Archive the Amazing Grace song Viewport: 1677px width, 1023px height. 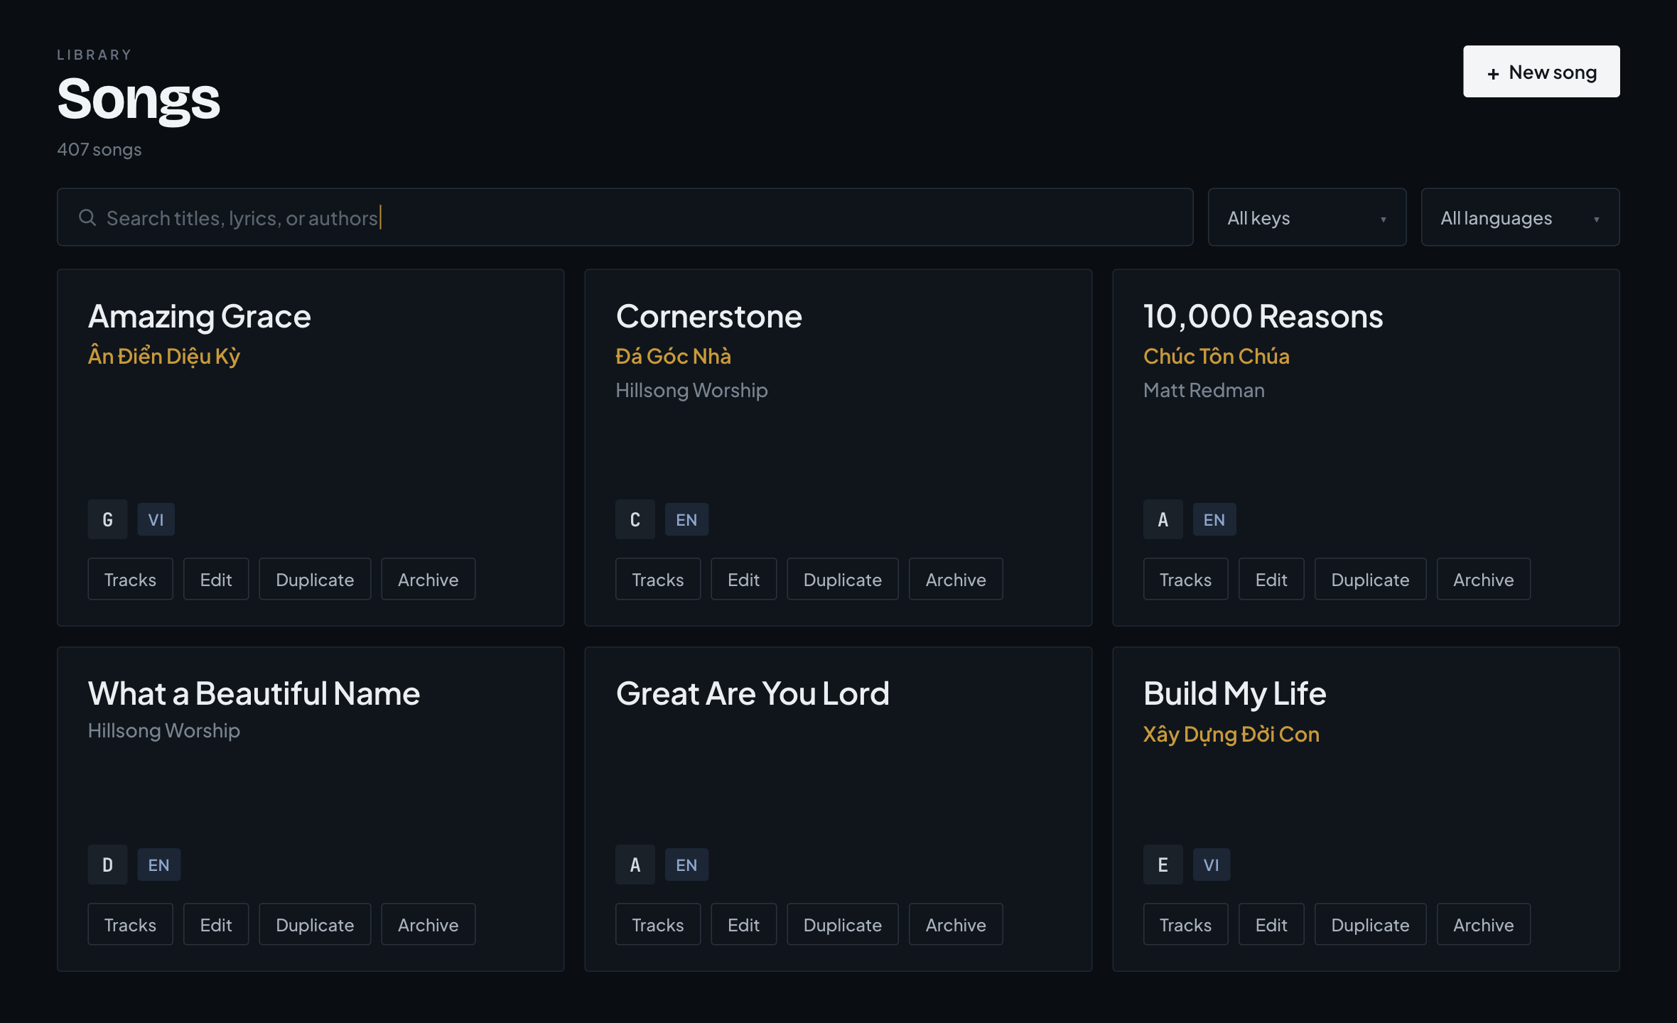click(428, 579)
